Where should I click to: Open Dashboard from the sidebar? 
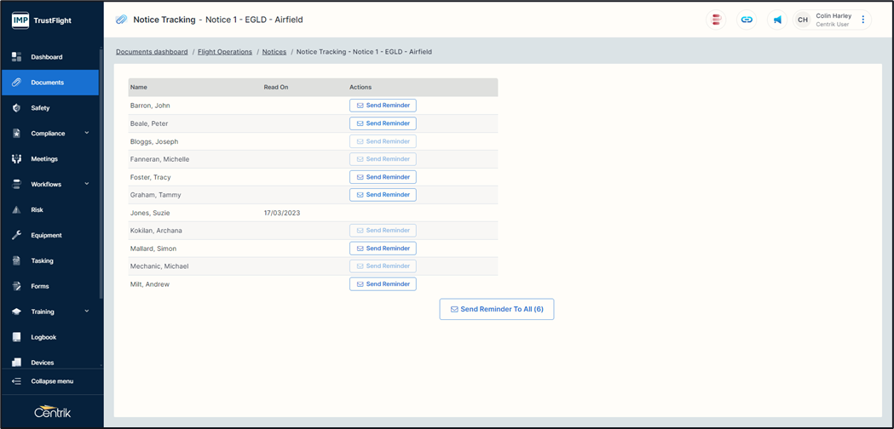pyautogui.click(x=47, y=57)
